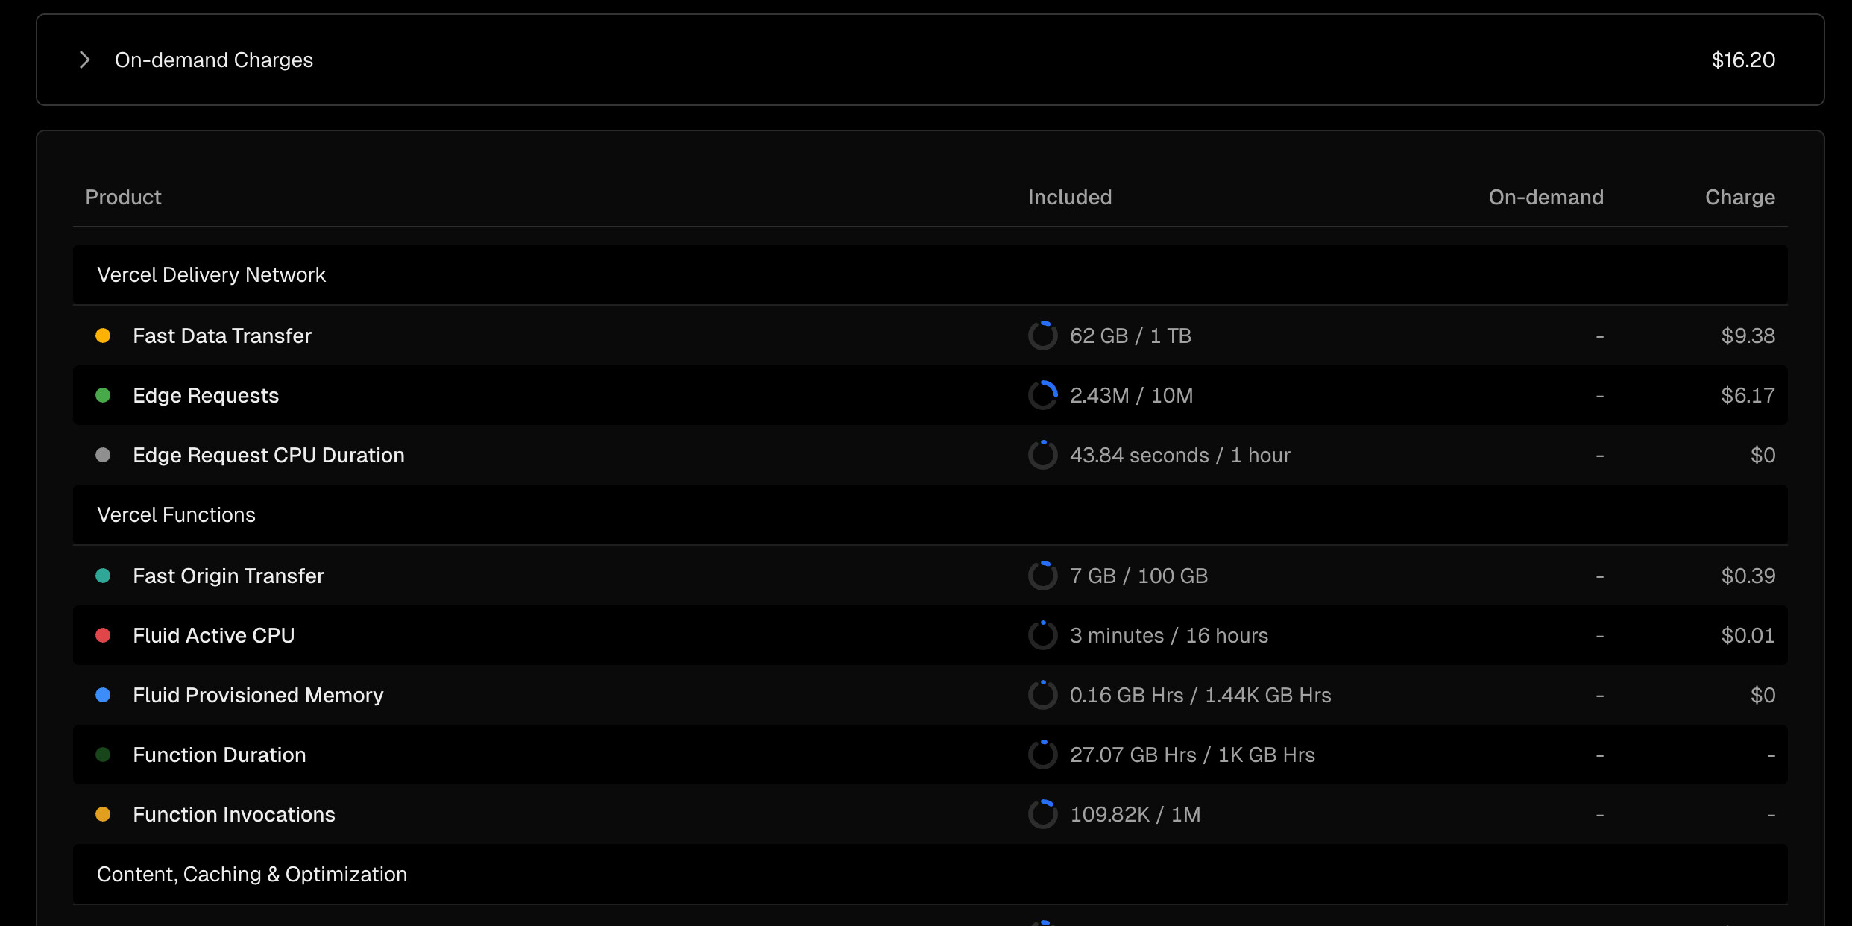Image resolution: width=1852 pixels, height=926 pixels.
Task: Click the usage ring for Function Duration
Action: pos(1043,755)
